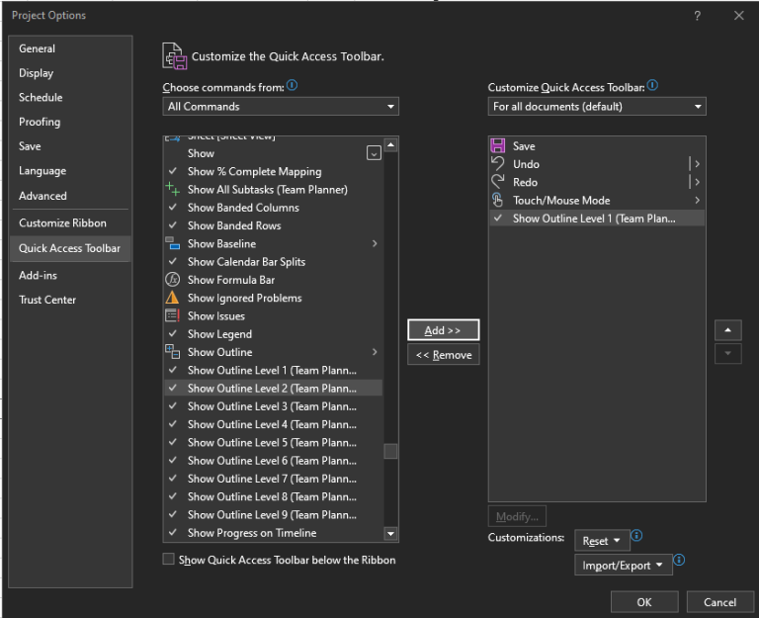Click the Show All Subtasks icon
The image size is (759, 618).
point(173,190)
